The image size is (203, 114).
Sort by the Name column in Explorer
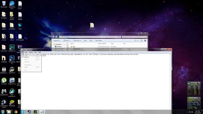pos(72,44)
